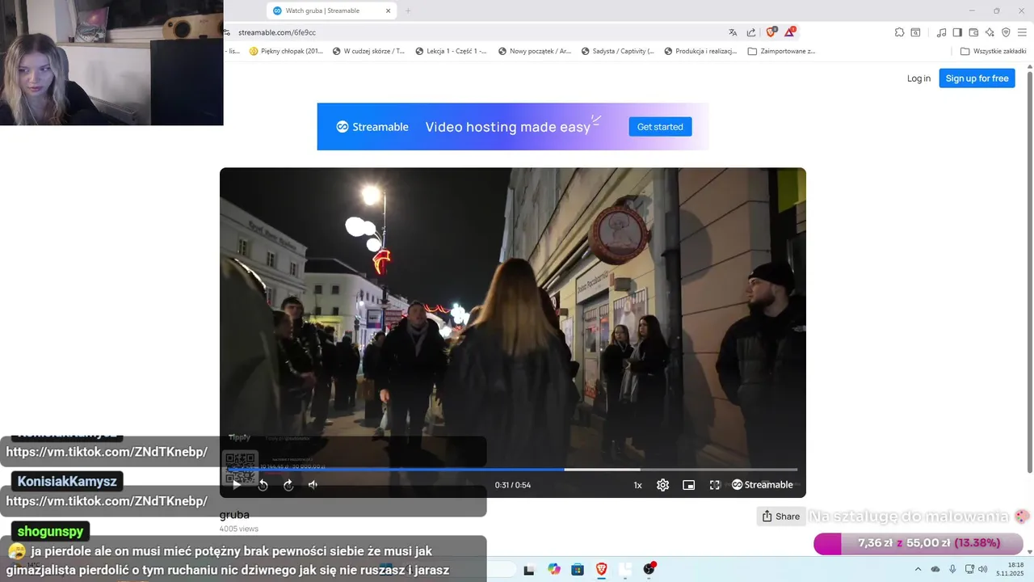Viewport: 1034px width, 582px height.
Task: Open Brave Shields lion icon
Action: pyautogui.click(x=771, y=32)
